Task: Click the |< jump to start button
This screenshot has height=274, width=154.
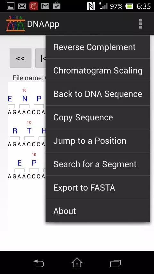Action: [x=40, y=58]
